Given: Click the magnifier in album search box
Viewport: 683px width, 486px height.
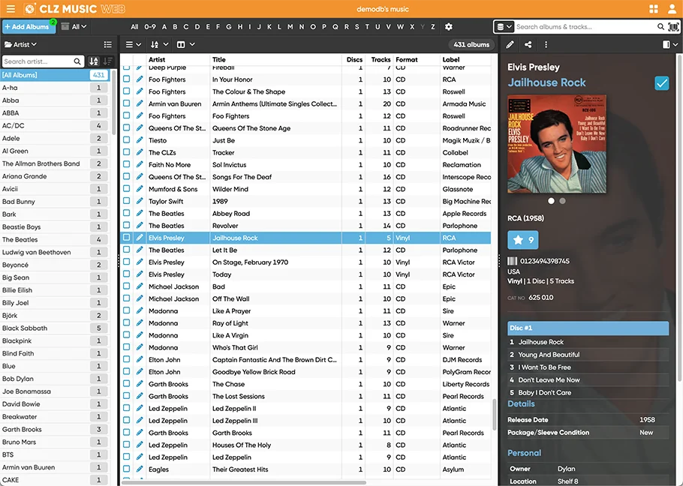Looking at the screenshot, I should click(660, 26).
